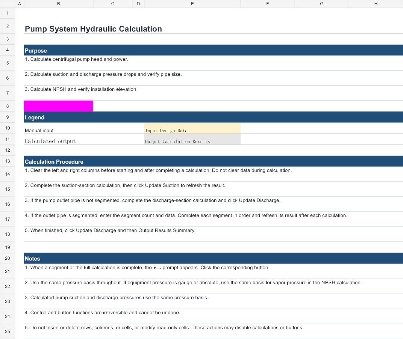
Task: Select row 2 header
Action: [8, 26]
